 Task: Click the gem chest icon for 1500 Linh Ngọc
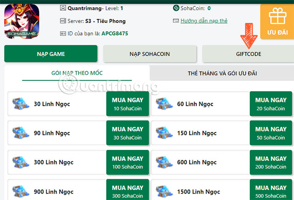164,191
